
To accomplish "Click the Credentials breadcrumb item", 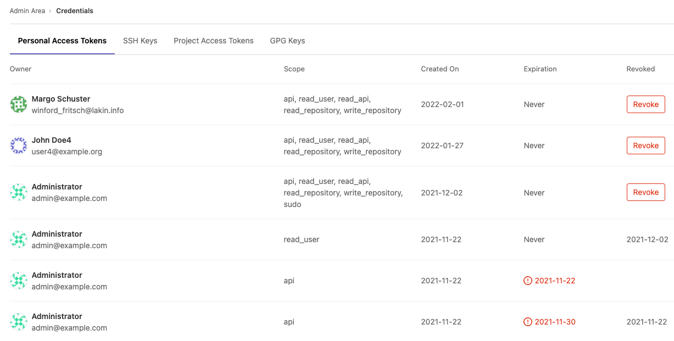I will (x=75, y=10).
